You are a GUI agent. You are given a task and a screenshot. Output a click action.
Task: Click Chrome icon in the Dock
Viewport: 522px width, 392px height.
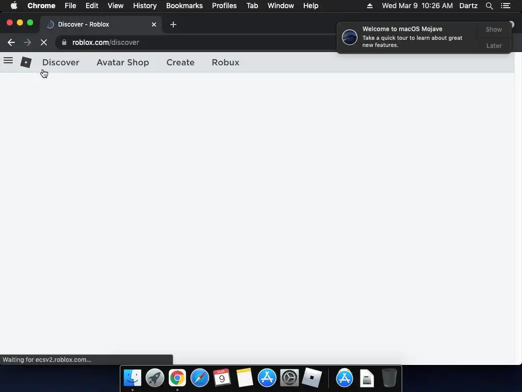[177, 378]
